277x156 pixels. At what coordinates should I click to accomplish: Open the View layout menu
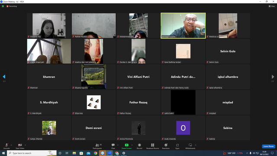click(272, 6)
